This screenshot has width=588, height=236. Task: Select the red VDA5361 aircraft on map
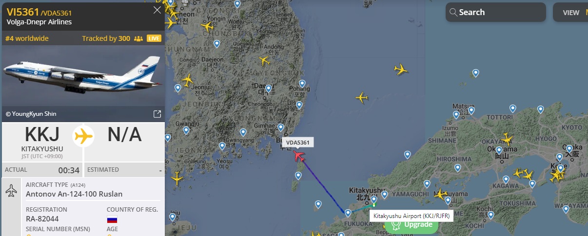[299, 157]
